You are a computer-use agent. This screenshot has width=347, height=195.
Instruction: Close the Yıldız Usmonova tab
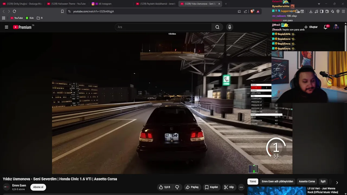coord(219,4)
